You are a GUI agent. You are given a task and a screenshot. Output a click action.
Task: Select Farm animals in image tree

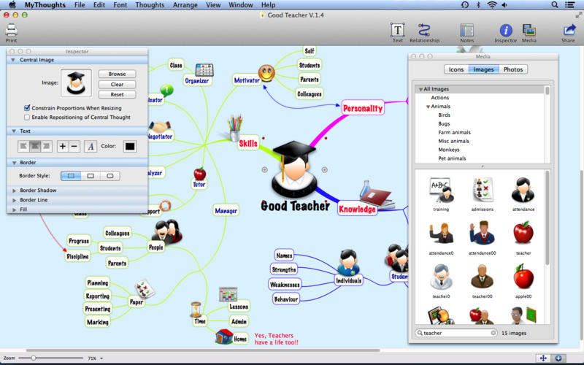(454, 133)
